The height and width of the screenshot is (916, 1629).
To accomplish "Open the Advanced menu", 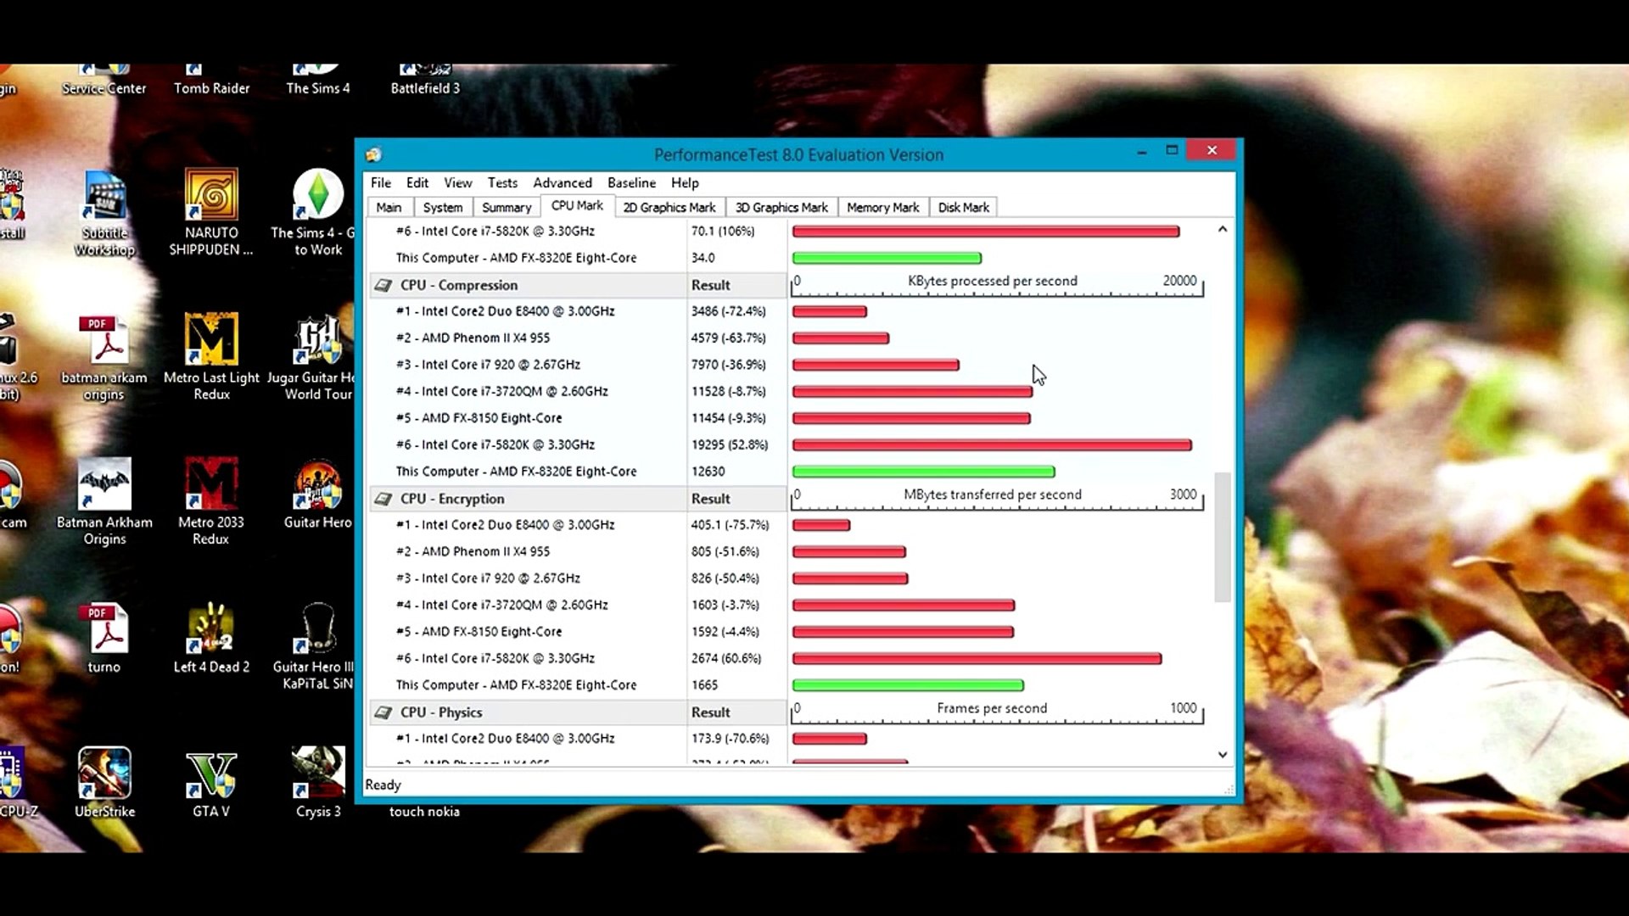I will click(x=563, y=182).
